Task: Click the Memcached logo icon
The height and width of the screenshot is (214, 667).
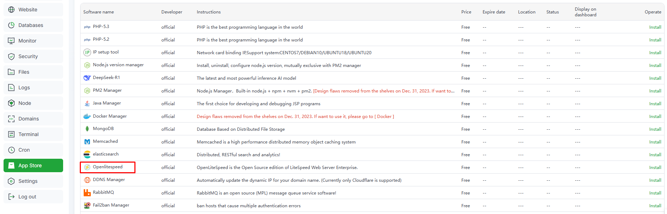Action: 87,142
